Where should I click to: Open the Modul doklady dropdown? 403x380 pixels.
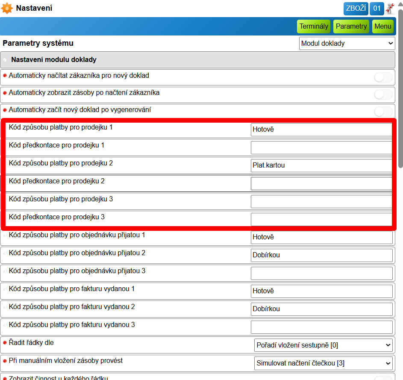click(347, 43)
